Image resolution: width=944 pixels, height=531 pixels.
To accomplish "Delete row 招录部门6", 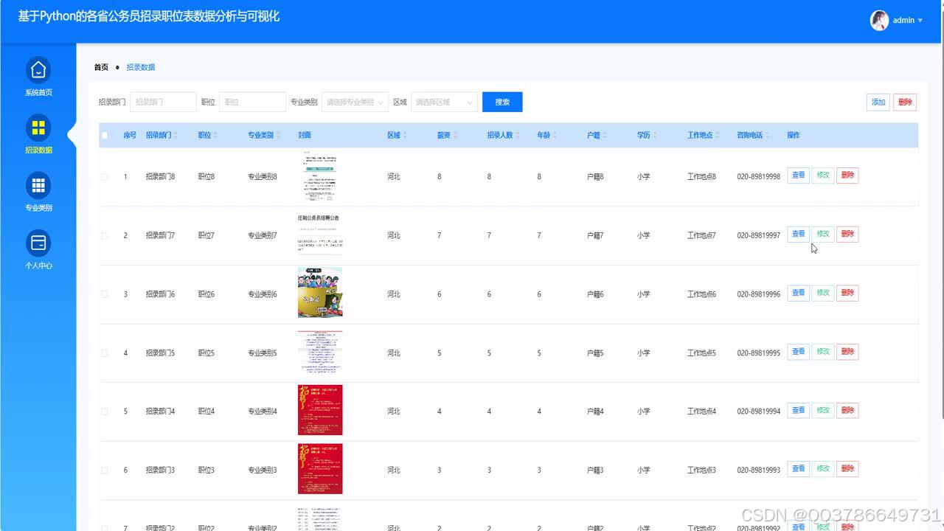I will pos(847,293).
